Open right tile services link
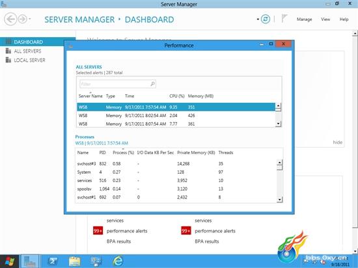 tap(203, 221)
